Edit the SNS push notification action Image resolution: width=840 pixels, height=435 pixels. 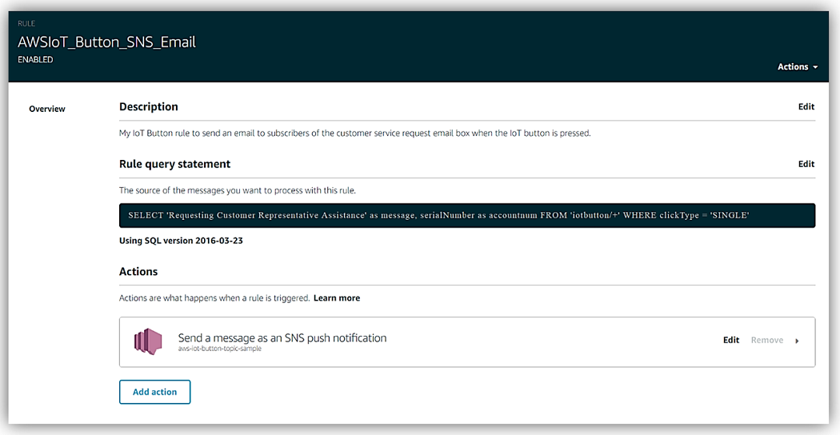tap(730, 341)
